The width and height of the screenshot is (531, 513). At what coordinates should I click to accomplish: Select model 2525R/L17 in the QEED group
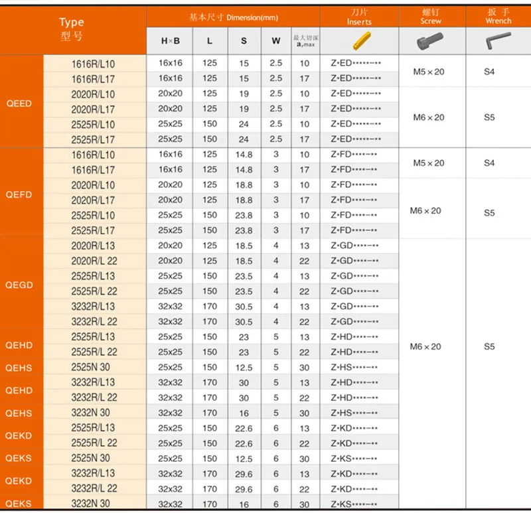(x=93, y=139)
